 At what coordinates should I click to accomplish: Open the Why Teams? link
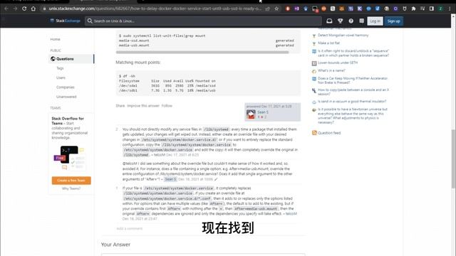[71, 188]
